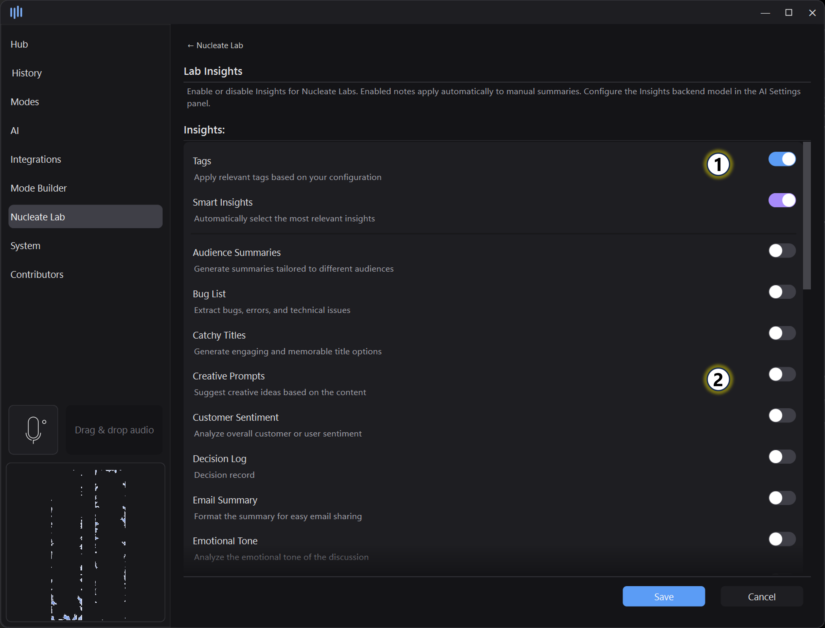Click the Drag & drop audio area
The height and width of the screenshot is (628, 825).
114,430
